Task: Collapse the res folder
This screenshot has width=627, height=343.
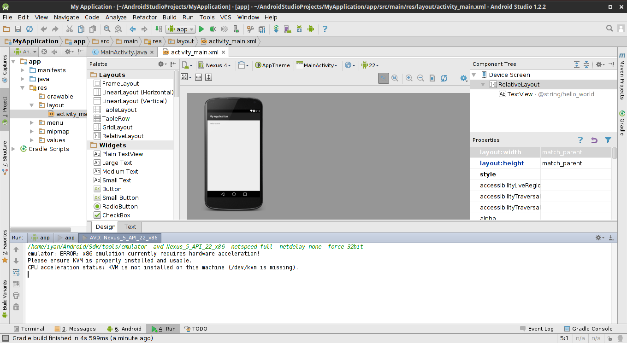Action: [23, 88]
